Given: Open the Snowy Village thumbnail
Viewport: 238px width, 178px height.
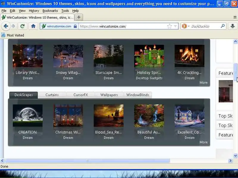Looking at the screenshot, I should coord(68,56).
